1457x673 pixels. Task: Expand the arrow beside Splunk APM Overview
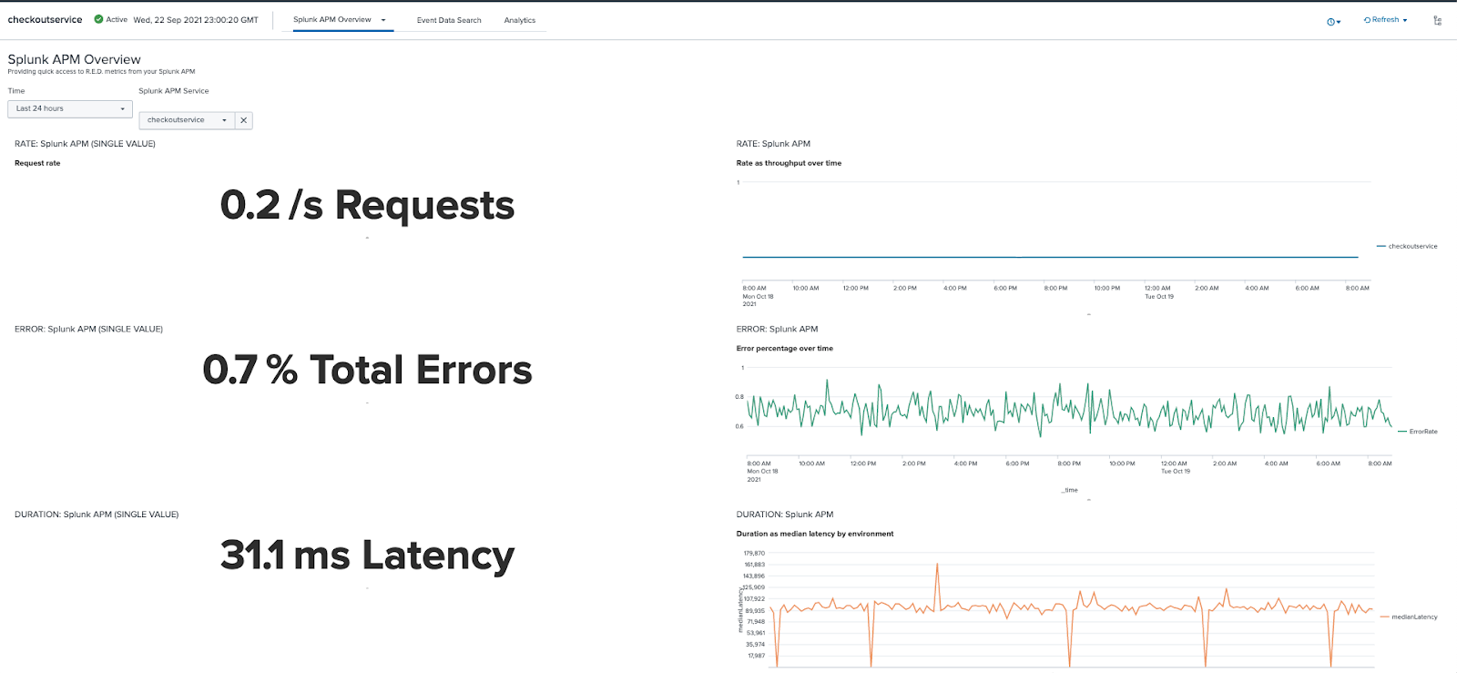coord(383,20)
